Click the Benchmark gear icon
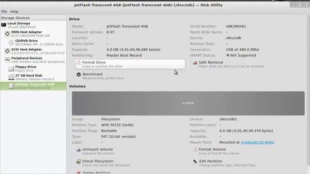 pyautogui.click(x=78, y=74)
